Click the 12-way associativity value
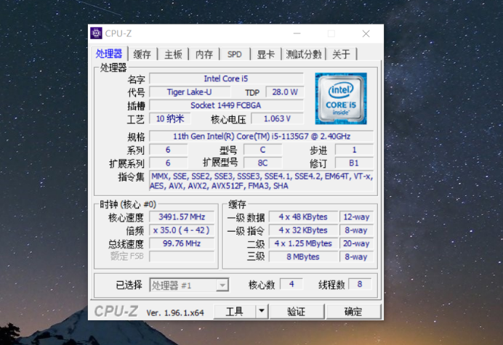This screenshot has width=503, height=345. (356, 216)
